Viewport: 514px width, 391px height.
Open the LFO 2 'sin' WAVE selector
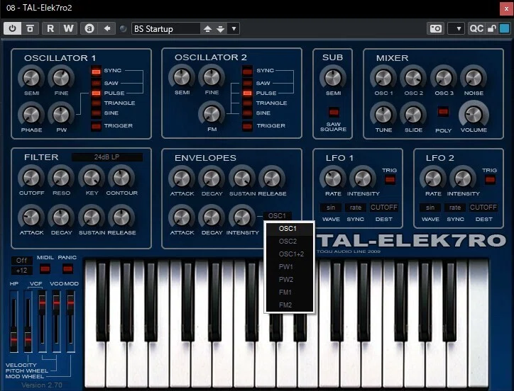430,208
